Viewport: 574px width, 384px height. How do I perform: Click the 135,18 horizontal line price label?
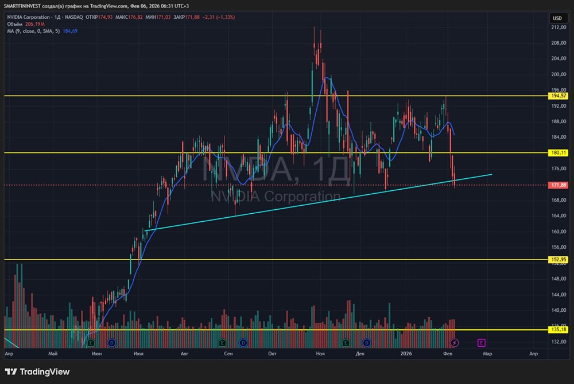[x=558, y=330]
